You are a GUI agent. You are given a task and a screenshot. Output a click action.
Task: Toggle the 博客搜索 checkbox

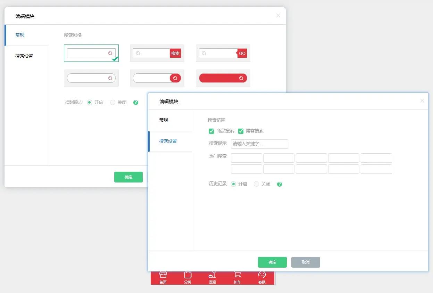tap(241, 131)
